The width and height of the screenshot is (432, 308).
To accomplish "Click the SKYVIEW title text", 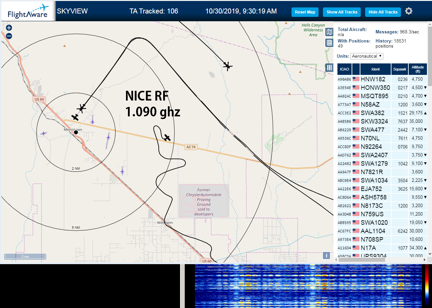I will point(72,11).
